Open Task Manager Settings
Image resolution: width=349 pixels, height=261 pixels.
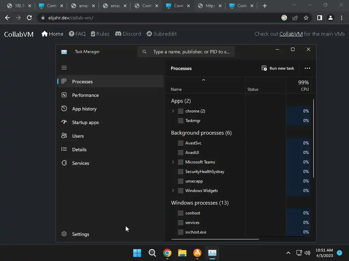click(111, 234)
